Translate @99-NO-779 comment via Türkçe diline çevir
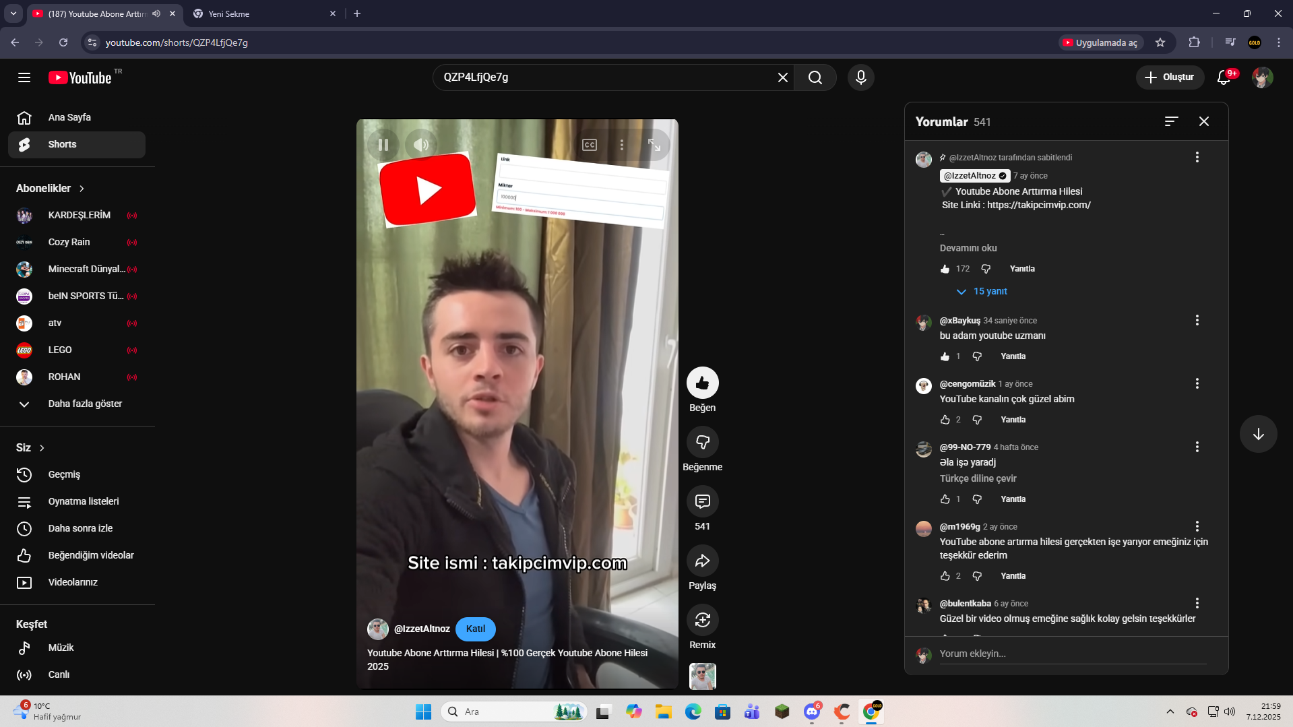The height and width of the screenshot is (727, 1293). pyautogui.click(x=978, y=478)
